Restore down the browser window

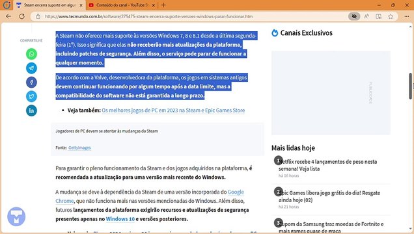393,5
